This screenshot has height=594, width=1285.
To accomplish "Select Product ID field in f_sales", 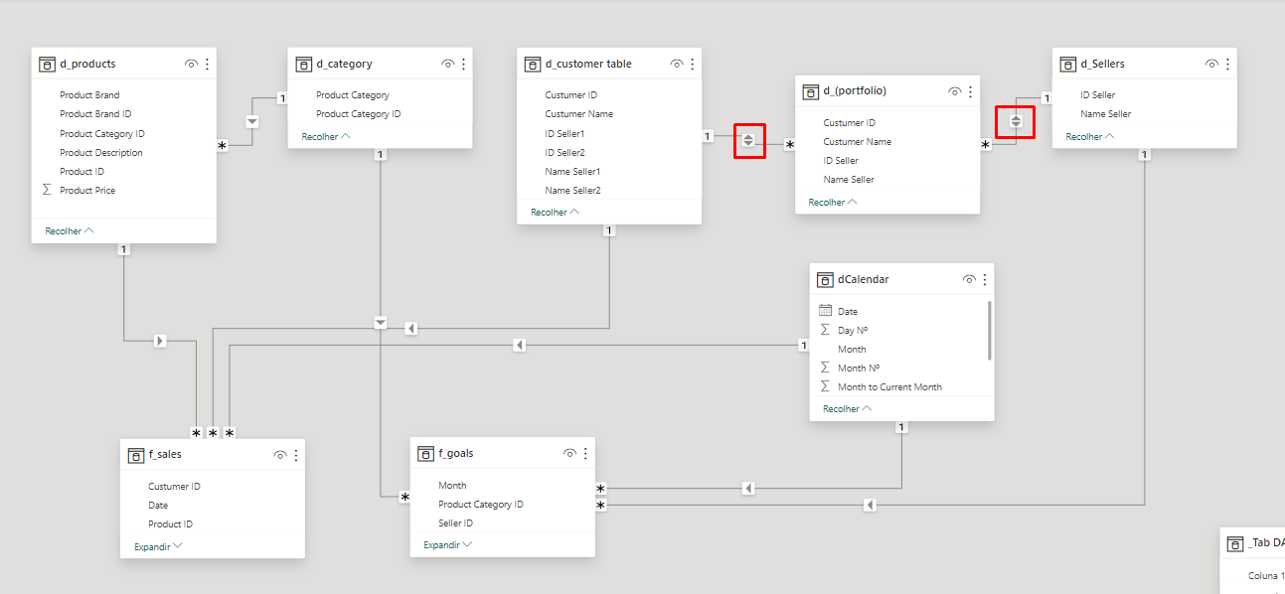I will (x=170, y=524).
